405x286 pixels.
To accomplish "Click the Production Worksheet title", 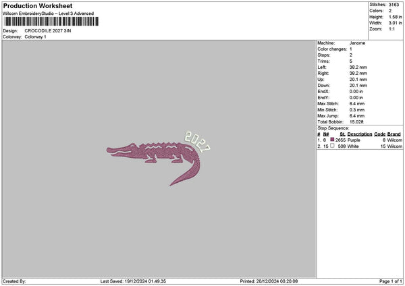I will 38,6.
